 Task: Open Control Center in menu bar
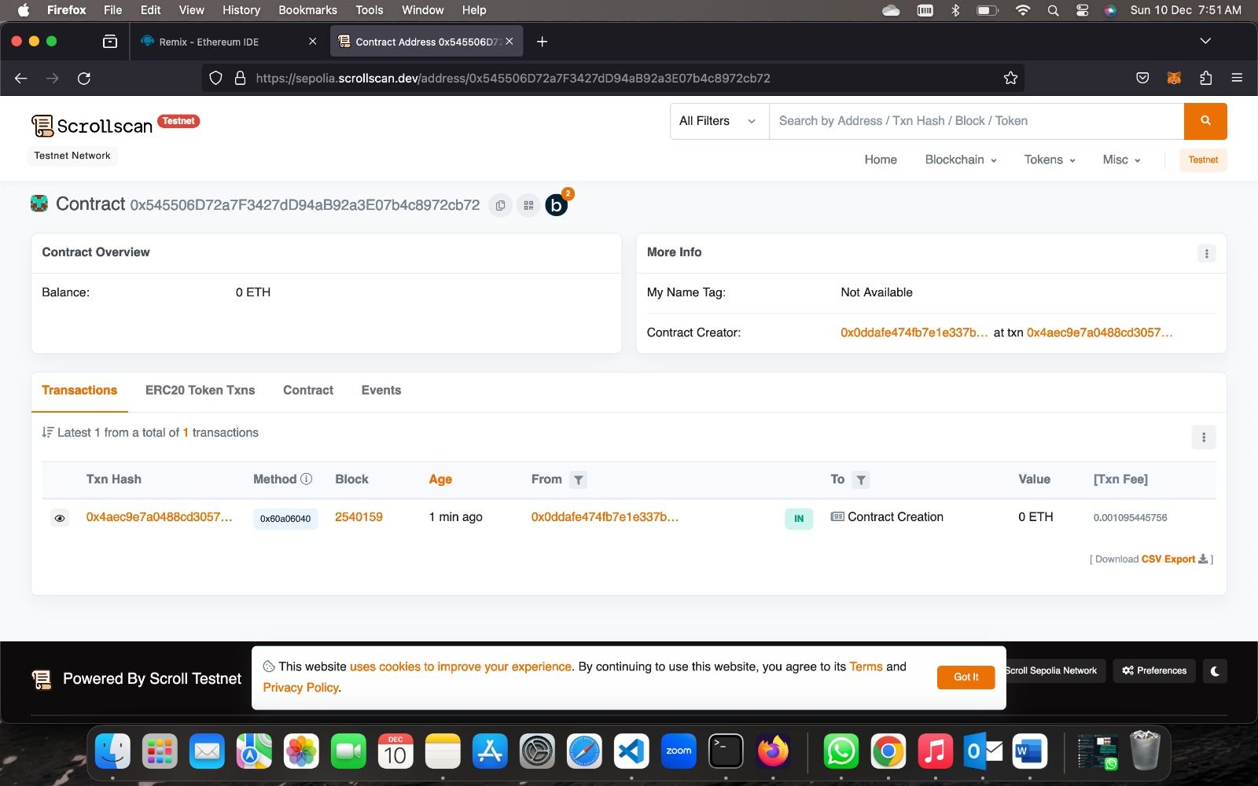tap(1083, 10)
